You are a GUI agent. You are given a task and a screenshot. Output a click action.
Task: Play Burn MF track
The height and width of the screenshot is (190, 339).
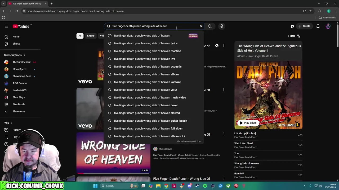[268, 175]
